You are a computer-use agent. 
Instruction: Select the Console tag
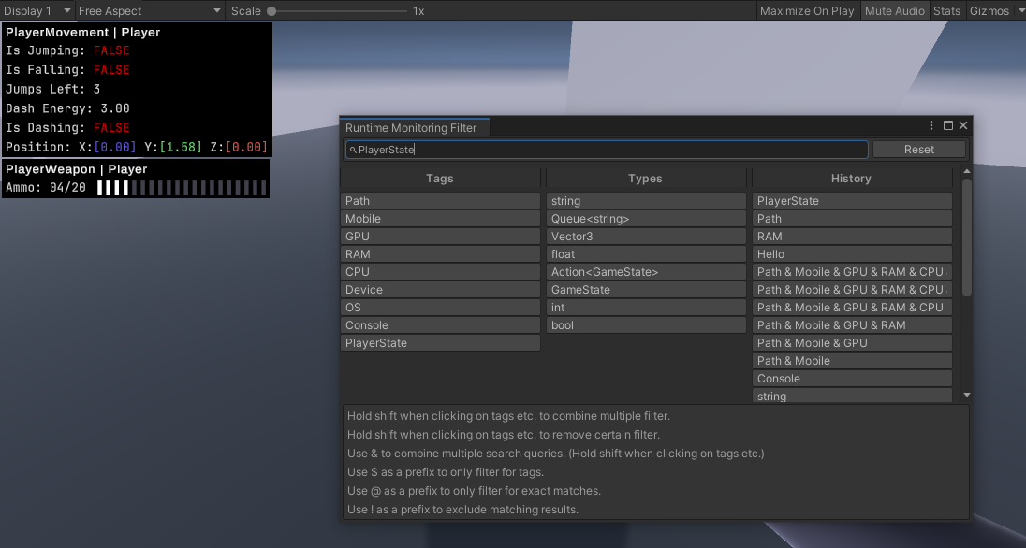440,325
